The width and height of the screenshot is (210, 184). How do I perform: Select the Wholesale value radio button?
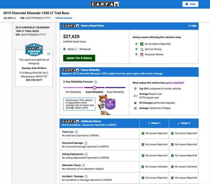tap(76, 49)
